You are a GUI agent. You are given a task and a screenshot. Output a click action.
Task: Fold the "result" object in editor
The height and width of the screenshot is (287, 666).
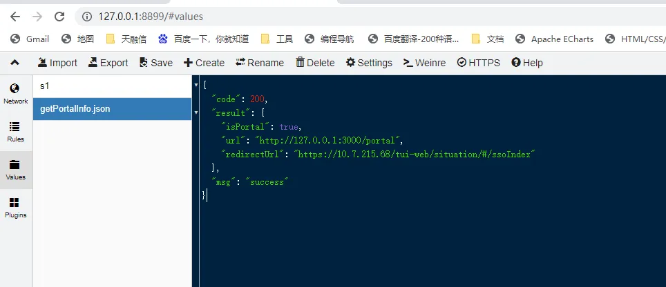[x=197, y=112]
